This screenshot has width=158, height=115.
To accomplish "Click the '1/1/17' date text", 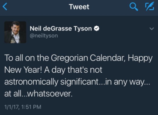I will click(x=11, y=107).
